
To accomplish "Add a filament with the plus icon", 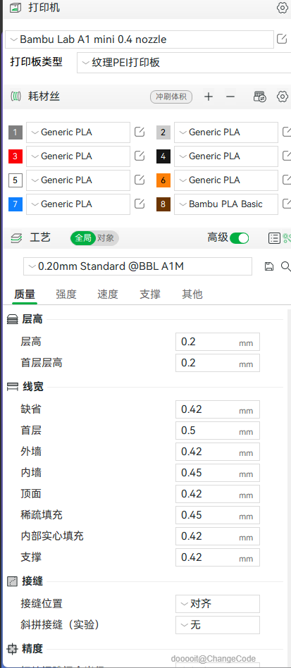I will click(x=209, y=97).
